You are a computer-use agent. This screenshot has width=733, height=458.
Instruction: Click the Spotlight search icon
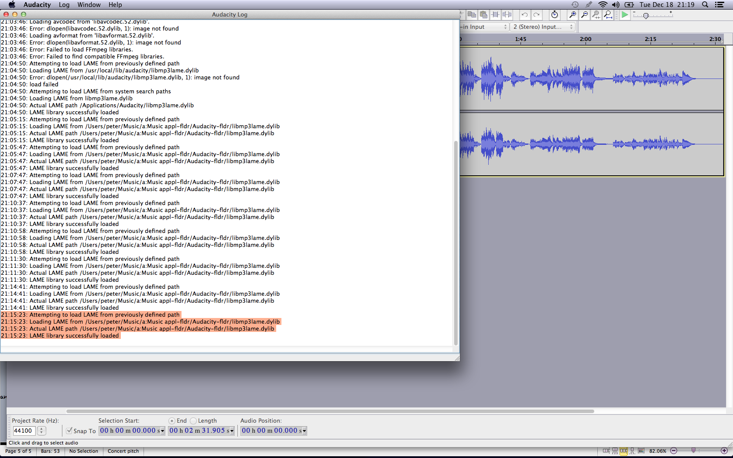(x=705, y=5)
